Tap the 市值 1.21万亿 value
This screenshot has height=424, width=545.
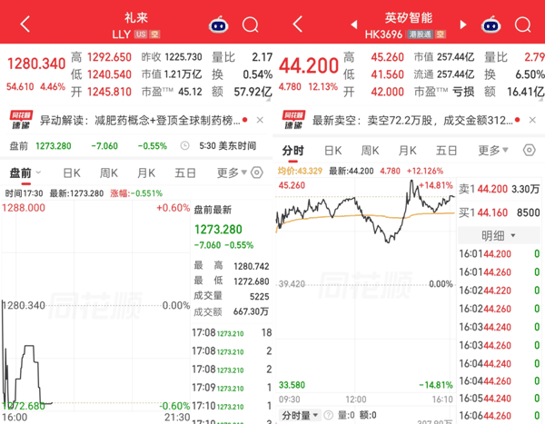pos(172,74)
